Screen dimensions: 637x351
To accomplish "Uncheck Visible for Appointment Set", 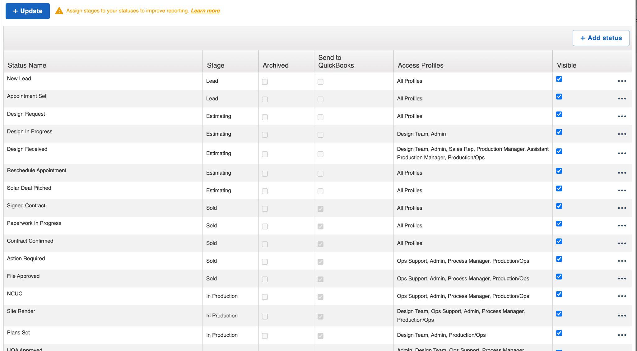I will click(559, 97).
